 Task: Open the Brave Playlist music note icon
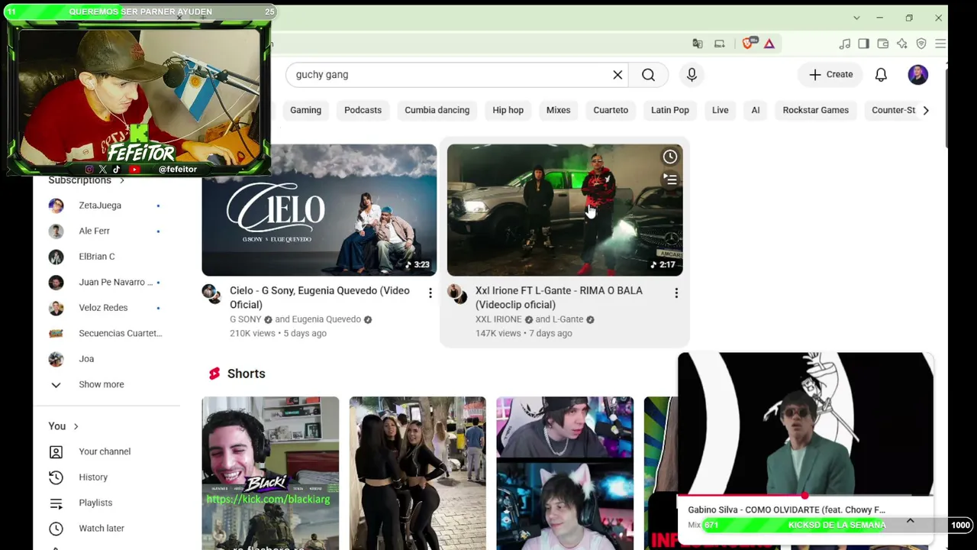tap(844, 44)
